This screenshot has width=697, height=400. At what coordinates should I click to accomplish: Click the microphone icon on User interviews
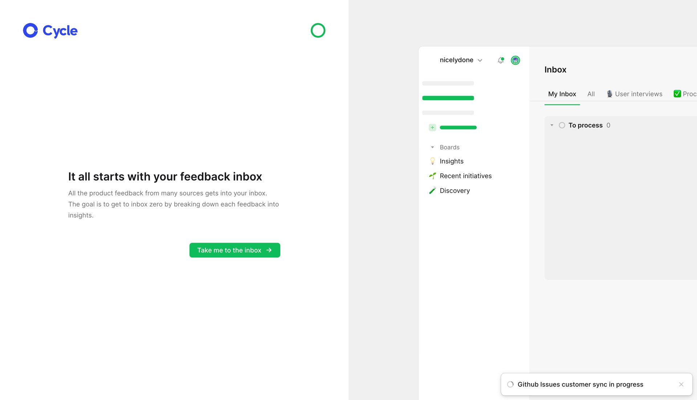coord(610,94)
